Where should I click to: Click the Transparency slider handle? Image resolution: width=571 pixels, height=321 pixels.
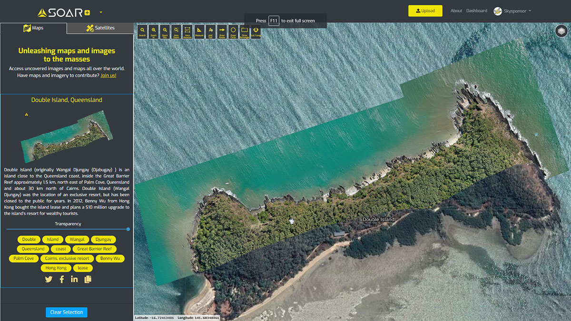tap(128, 229)
